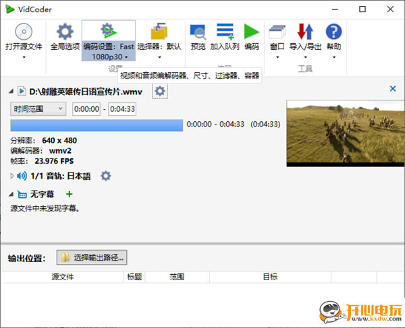Click Add to Queue icon
This screenshot has width=405, height=328.
click(x=225, y=32)
